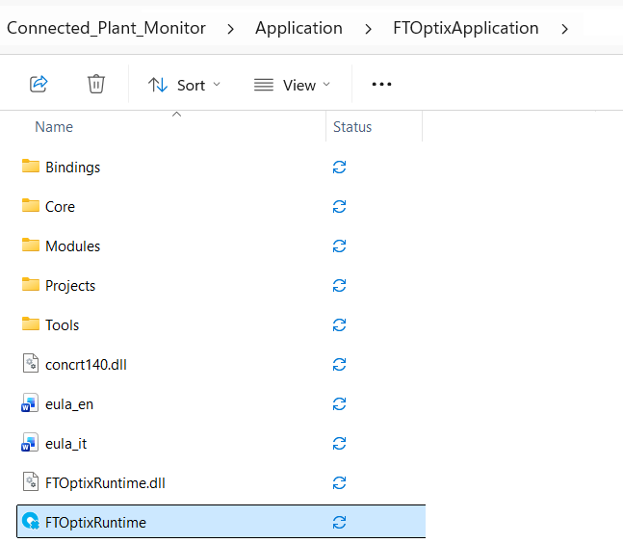Select the eula_en file name
623x543 pixels.
pos(69,404)
